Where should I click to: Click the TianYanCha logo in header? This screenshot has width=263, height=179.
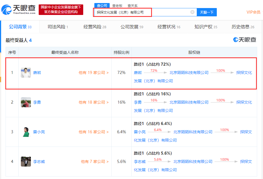(18, 10)
